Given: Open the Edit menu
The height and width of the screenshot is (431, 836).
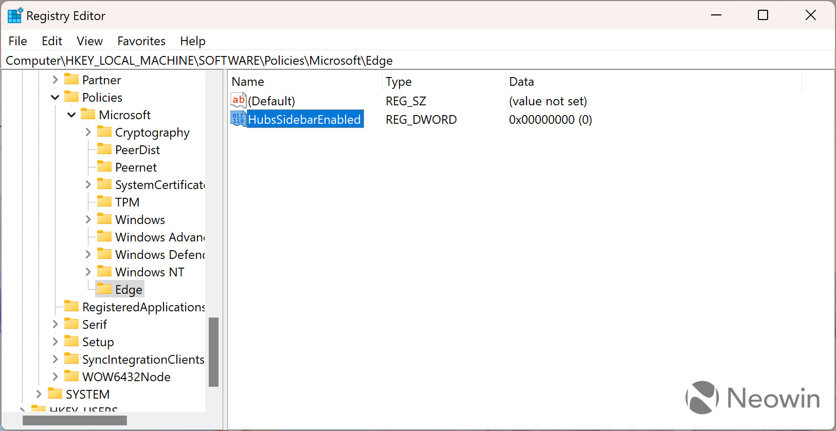Looking at the screenshot, I should (52, 41).
